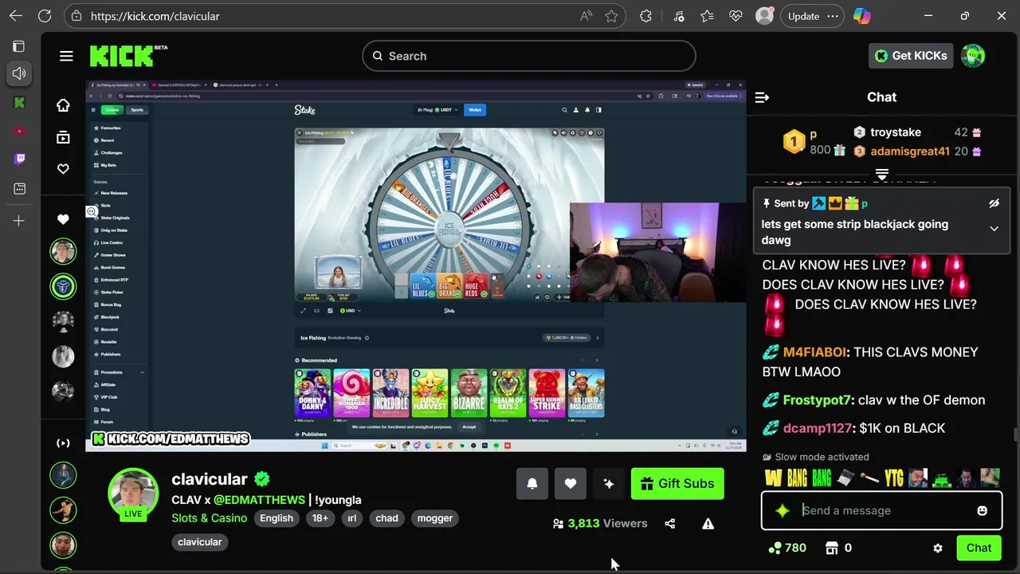Click the clavicular LIVE avatar
1020x574 pixels.
click(133, 494)
